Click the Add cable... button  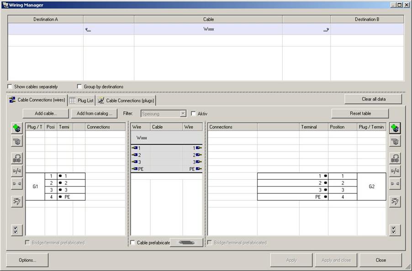coord(46,114)
